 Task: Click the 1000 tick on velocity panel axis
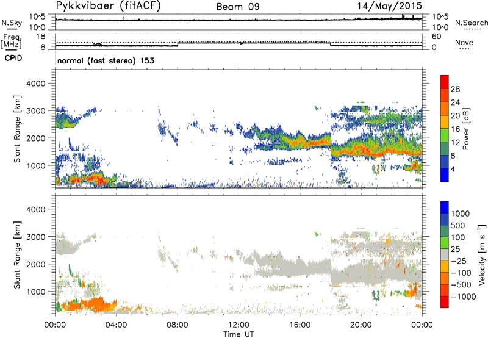click(36, 292)
